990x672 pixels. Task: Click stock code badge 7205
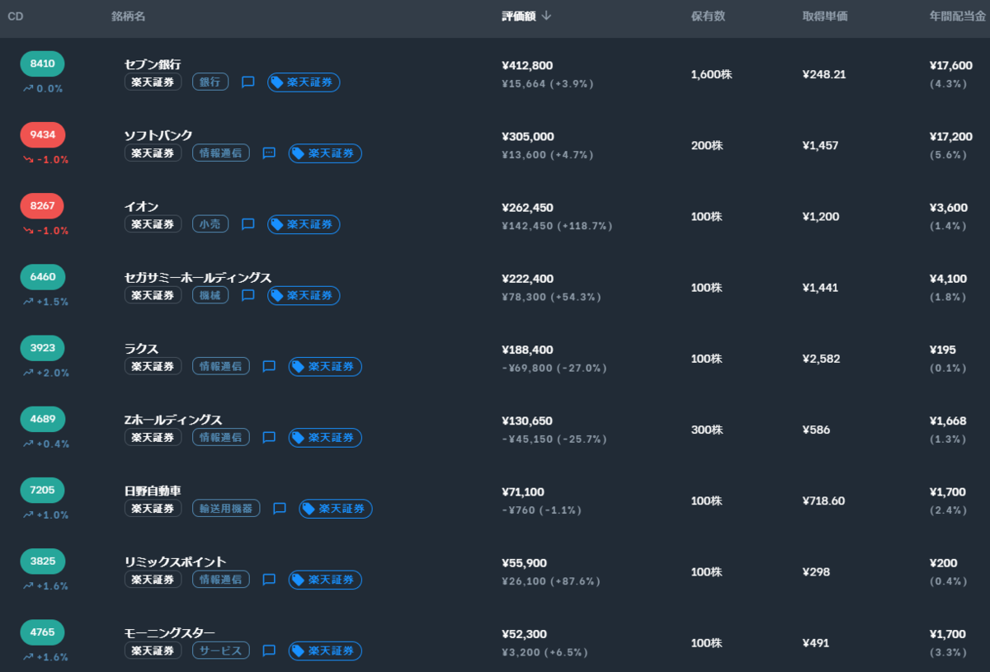click(x=42, y=490)
